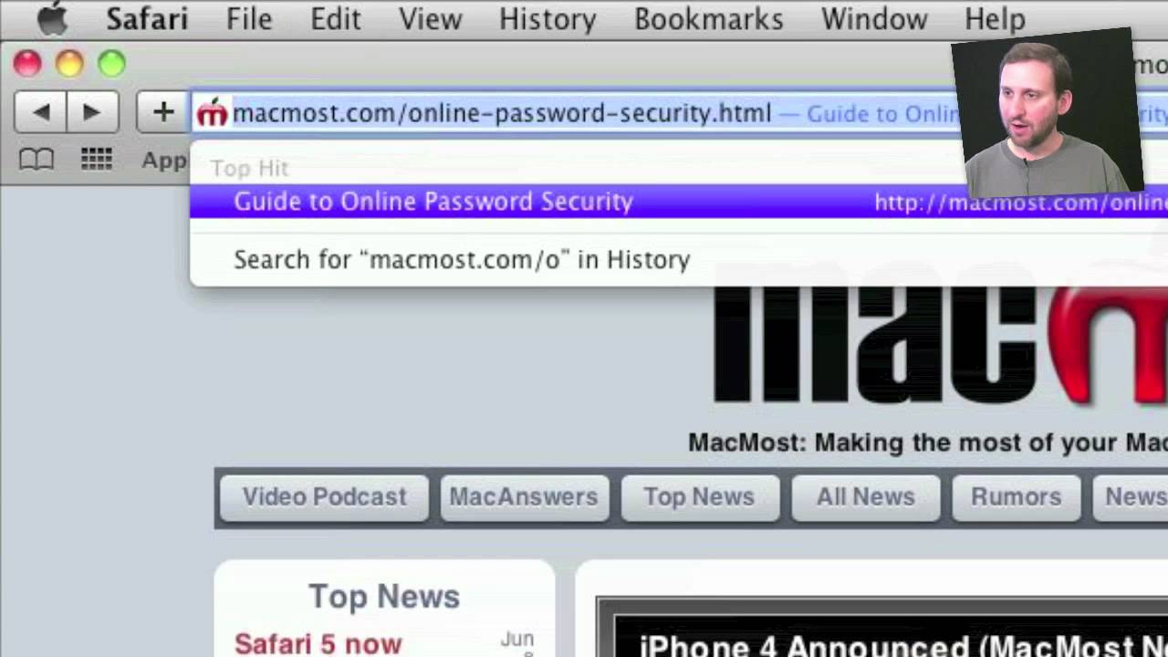Open the Safari menu

pos(147,18)
